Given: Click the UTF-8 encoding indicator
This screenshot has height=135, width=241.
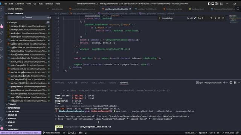Looking at the screenshot, I should [x=212, y=133].
